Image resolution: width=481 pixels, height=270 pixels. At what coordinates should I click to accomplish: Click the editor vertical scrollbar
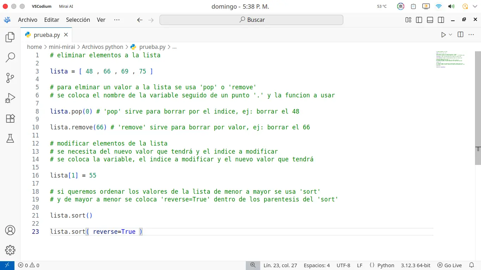(478, 108)
